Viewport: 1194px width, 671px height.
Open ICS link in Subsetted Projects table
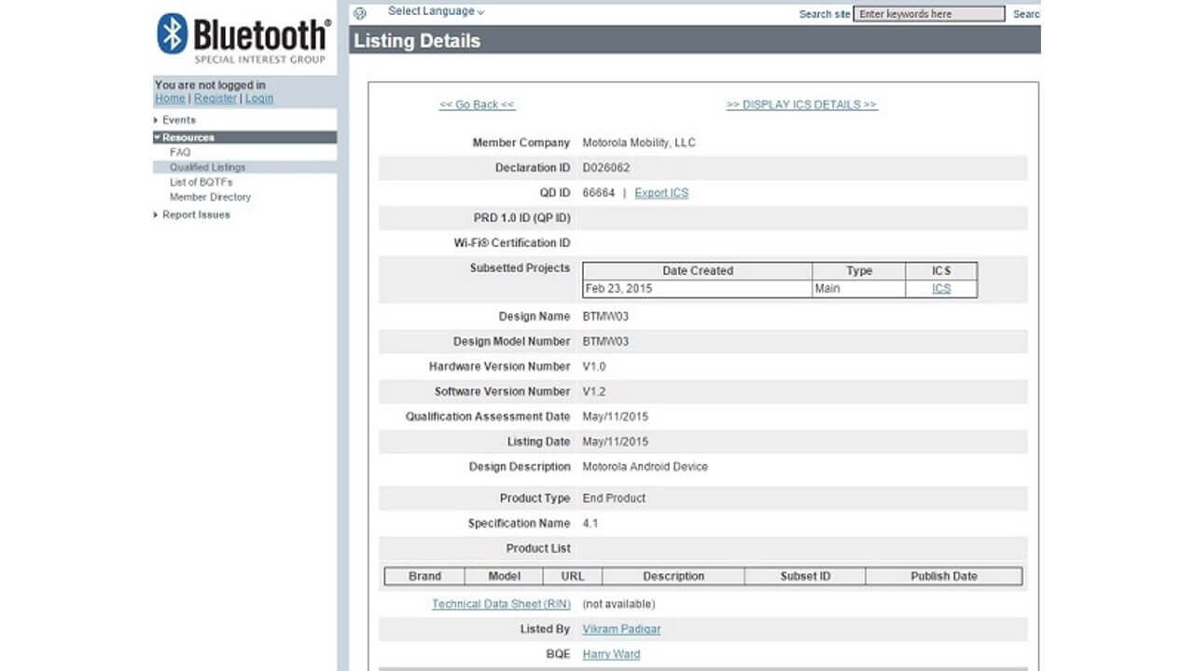coord(941,289)
